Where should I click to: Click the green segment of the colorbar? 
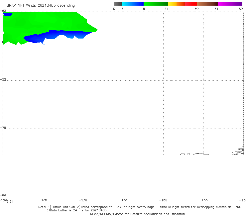point(156,4)
